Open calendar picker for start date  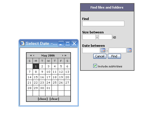pyautogui.click(x=103, y=50)
